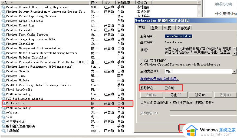Image resolution: width=237 pixels, height=138 pixels.
Task: Click the 停止(T) button
Action: [176, 95]
